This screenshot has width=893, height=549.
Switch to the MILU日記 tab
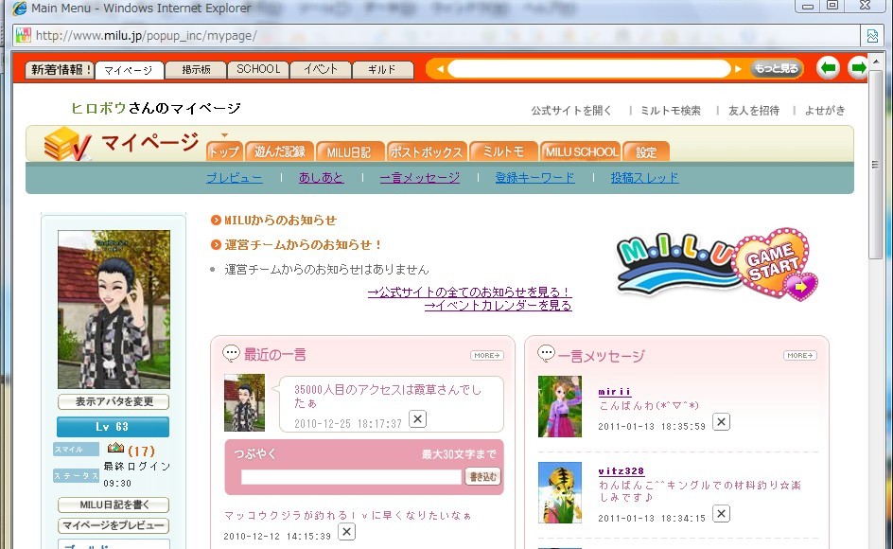[x=350, y=151]
